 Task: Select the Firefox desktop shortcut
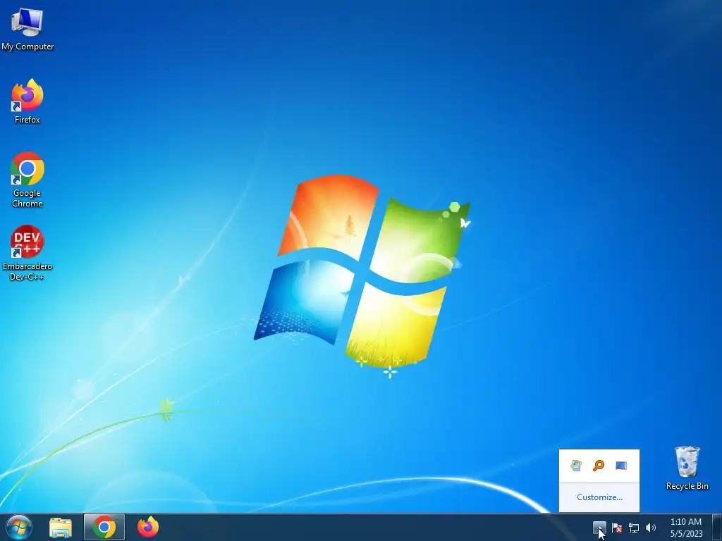27,101
